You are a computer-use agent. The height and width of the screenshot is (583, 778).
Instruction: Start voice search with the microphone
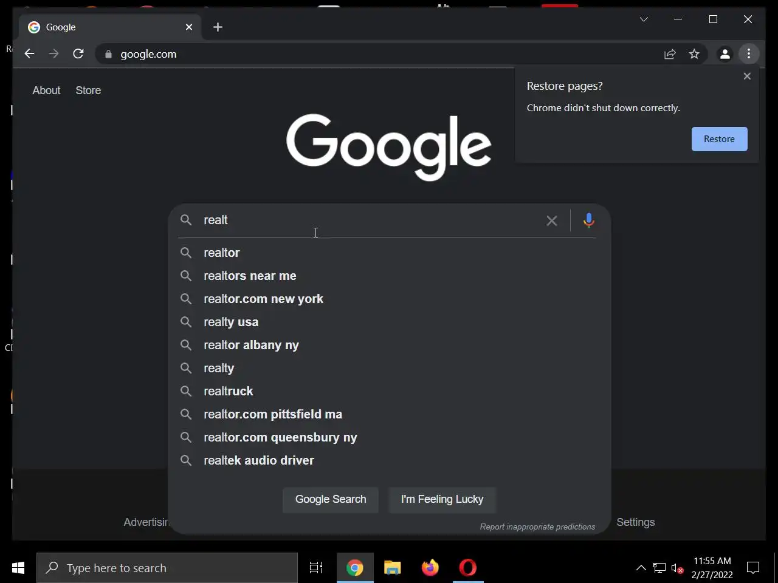588,220
